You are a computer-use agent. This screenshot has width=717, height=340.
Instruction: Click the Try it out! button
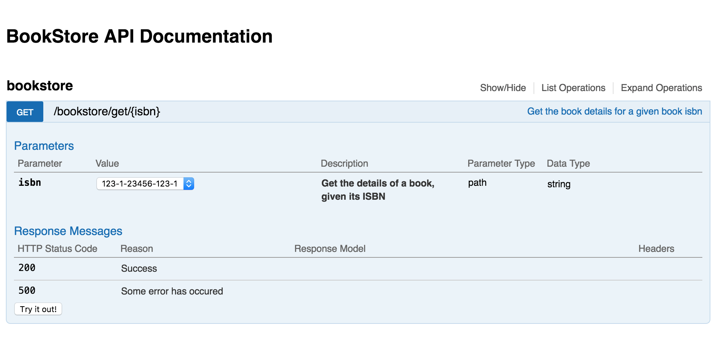pyautogui.click(x=38, y=309)
